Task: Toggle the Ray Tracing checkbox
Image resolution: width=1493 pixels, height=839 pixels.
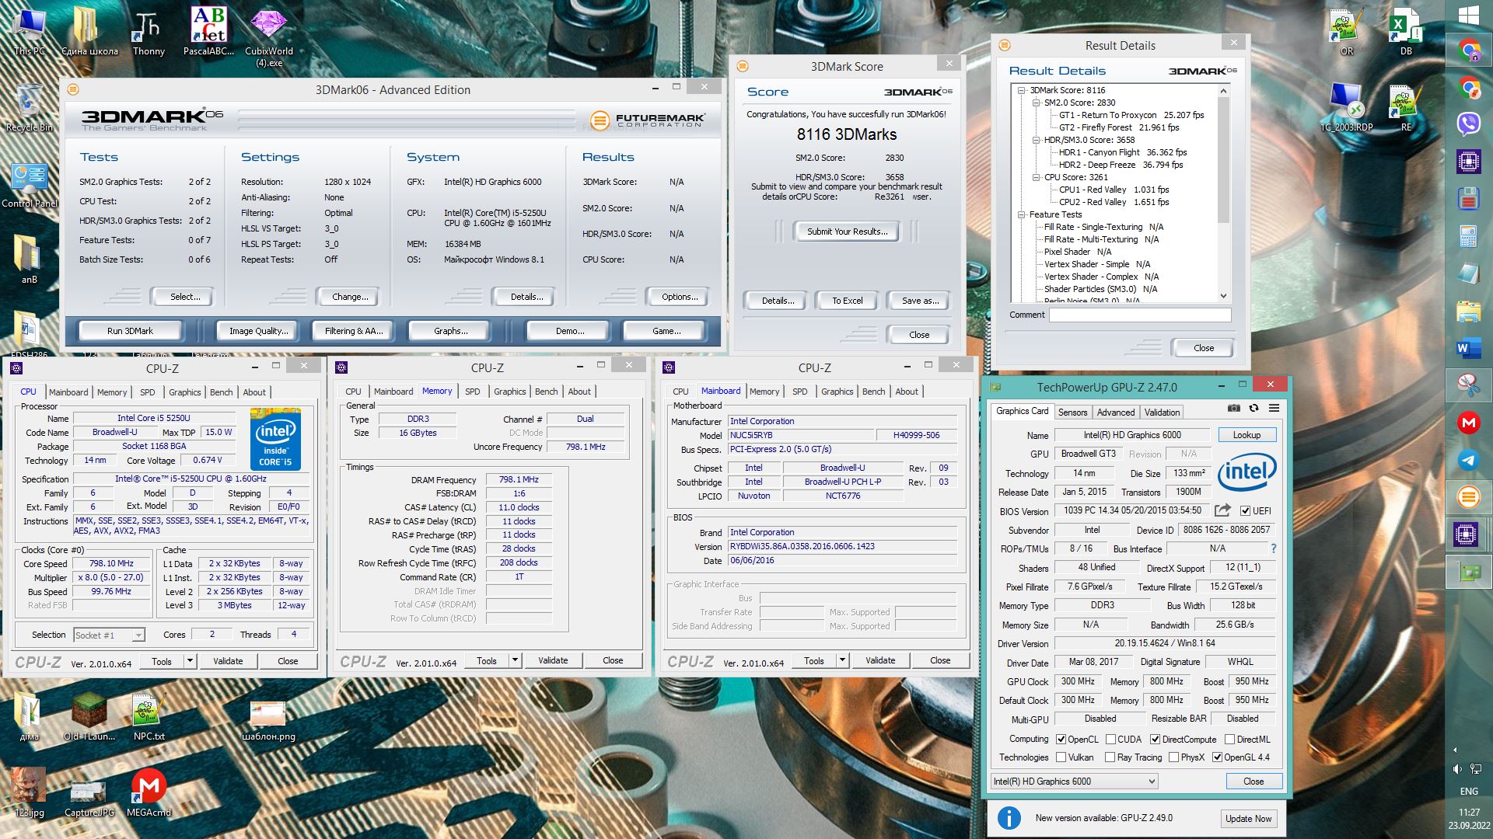Action: click(1110, 757)
